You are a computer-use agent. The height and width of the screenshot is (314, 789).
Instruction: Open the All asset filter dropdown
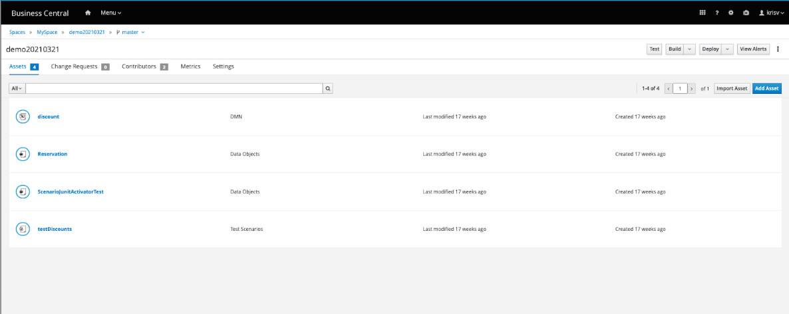pos(17,88)
